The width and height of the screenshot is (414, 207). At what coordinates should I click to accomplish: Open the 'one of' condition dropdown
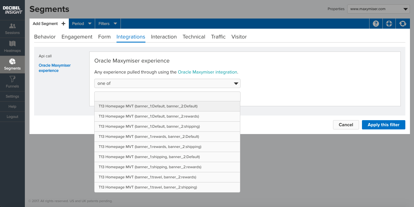tap(167, 83)
